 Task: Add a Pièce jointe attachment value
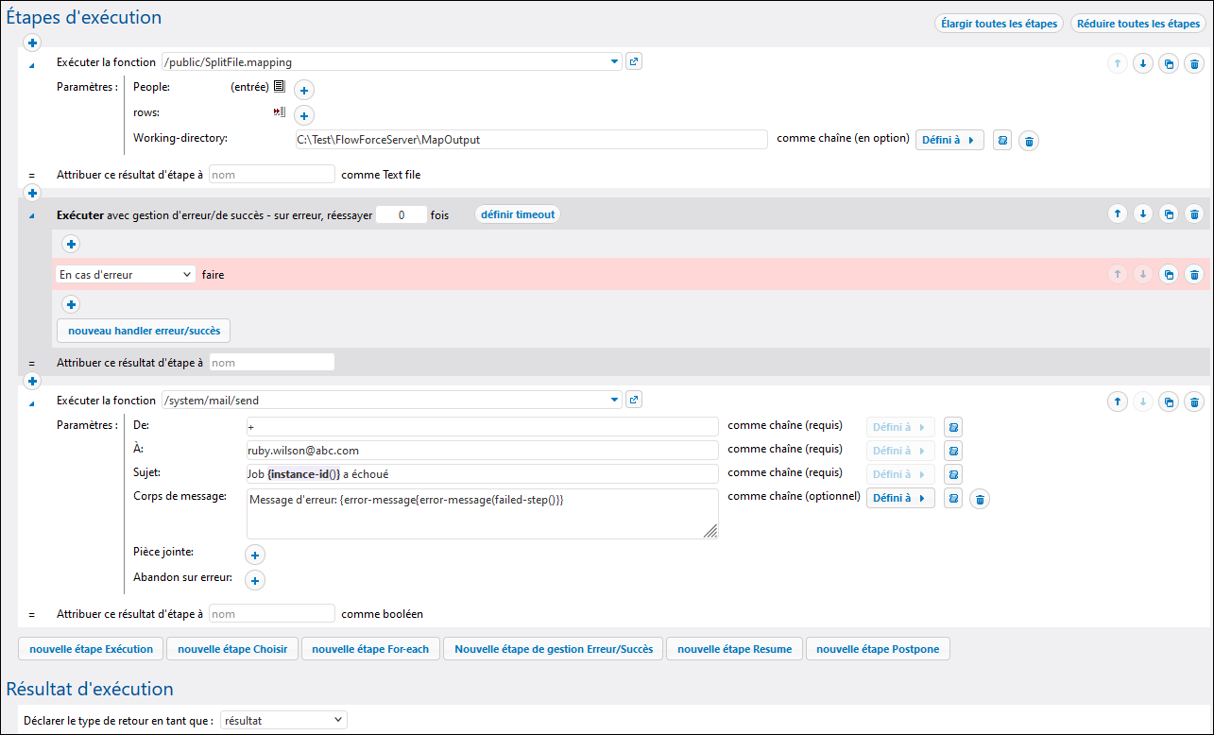point(255,556)
